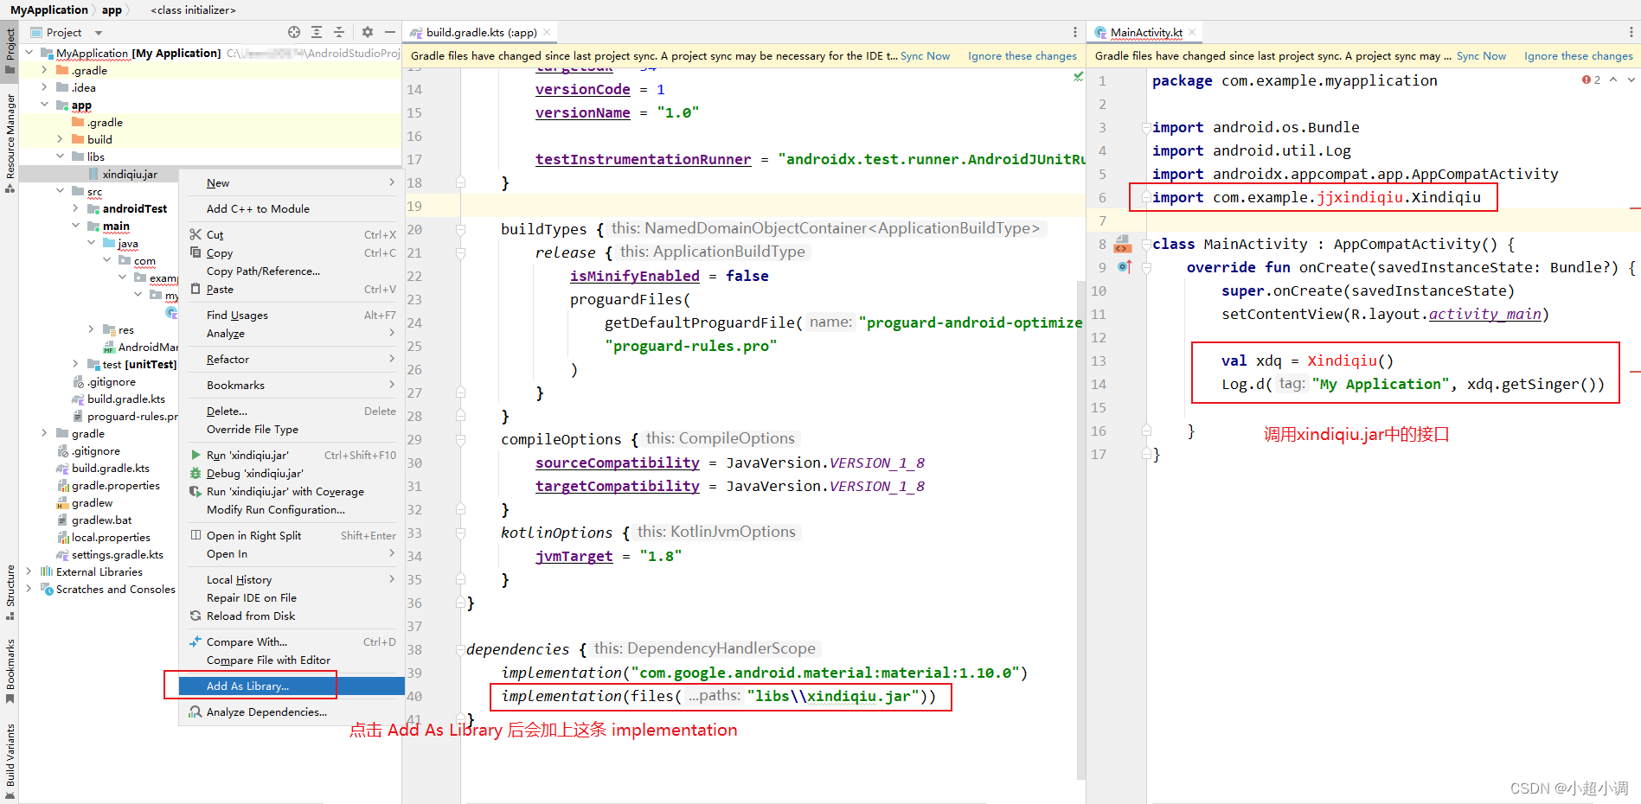Image resolution: width=1641 pixels, height=804 pixels.
Task: Expand the External Libraries node
Action: pos(29,571)
